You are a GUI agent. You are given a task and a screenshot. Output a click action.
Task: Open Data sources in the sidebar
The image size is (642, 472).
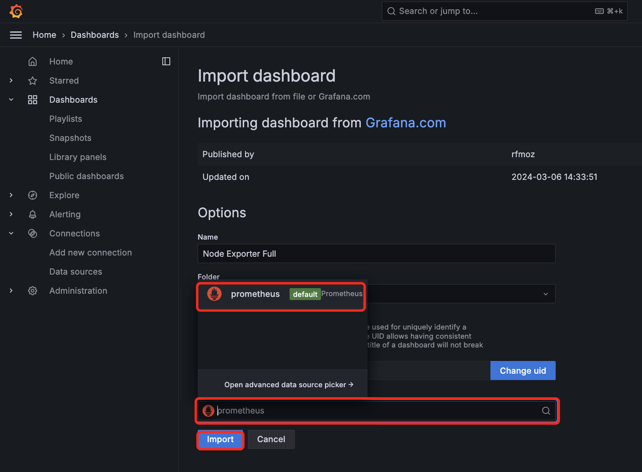76,271
